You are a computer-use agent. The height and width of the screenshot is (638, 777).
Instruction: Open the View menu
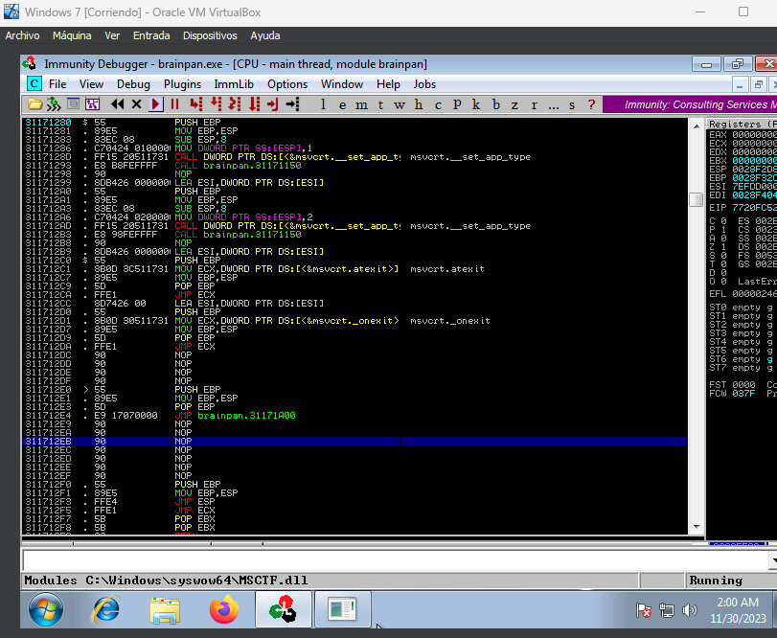(x=91, y=84)
